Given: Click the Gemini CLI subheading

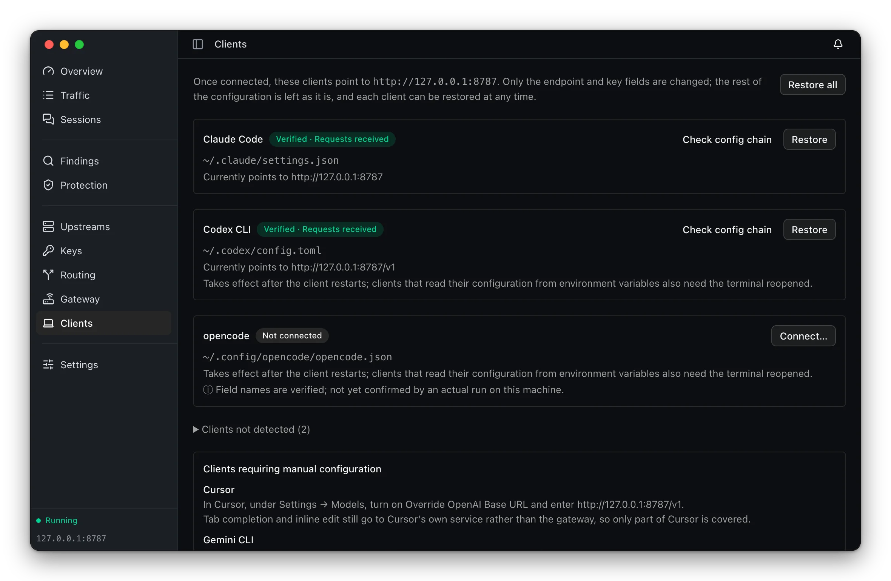Looking at the screenshot, I should point(228,540).
